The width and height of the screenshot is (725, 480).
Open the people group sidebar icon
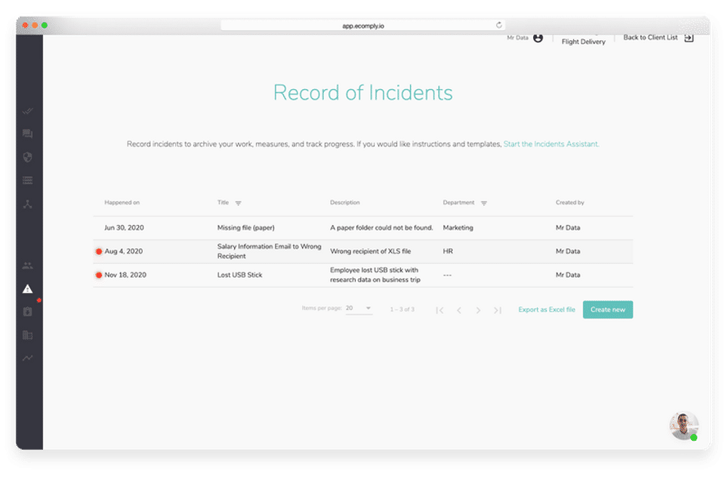tap(28, 266)
